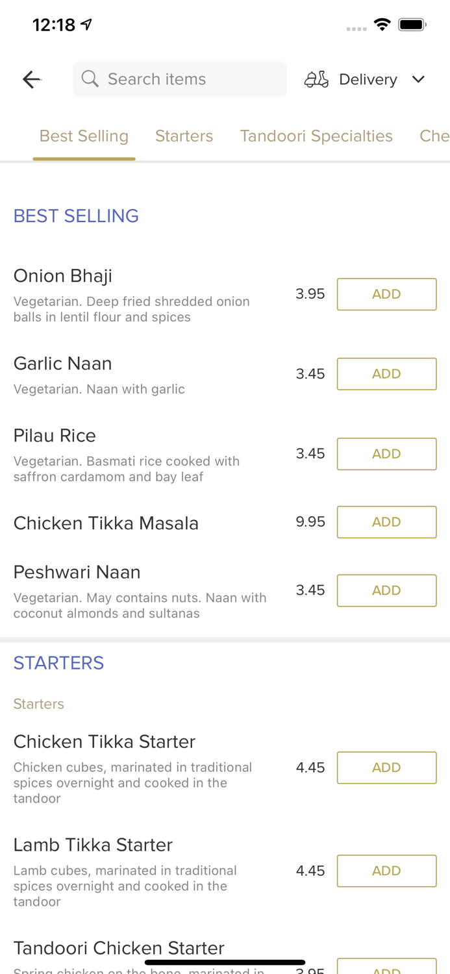The width and height of the screenshot is (450, 974).
Task: Add Onion Bhaji to the order
Action: 386,293
